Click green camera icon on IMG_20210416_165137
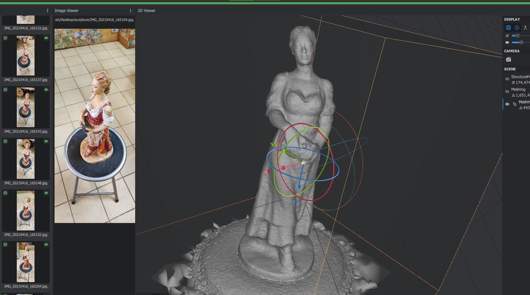Viewport: 530px width, 295px height. [46, 38]
